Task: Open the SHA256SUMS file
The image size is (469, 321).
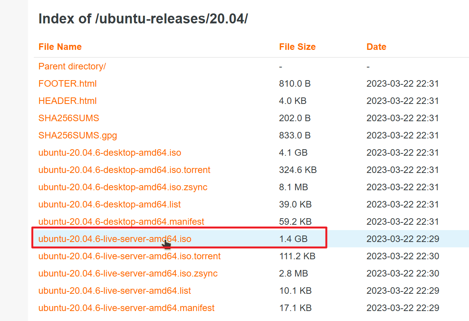Action: click(68, 118)
